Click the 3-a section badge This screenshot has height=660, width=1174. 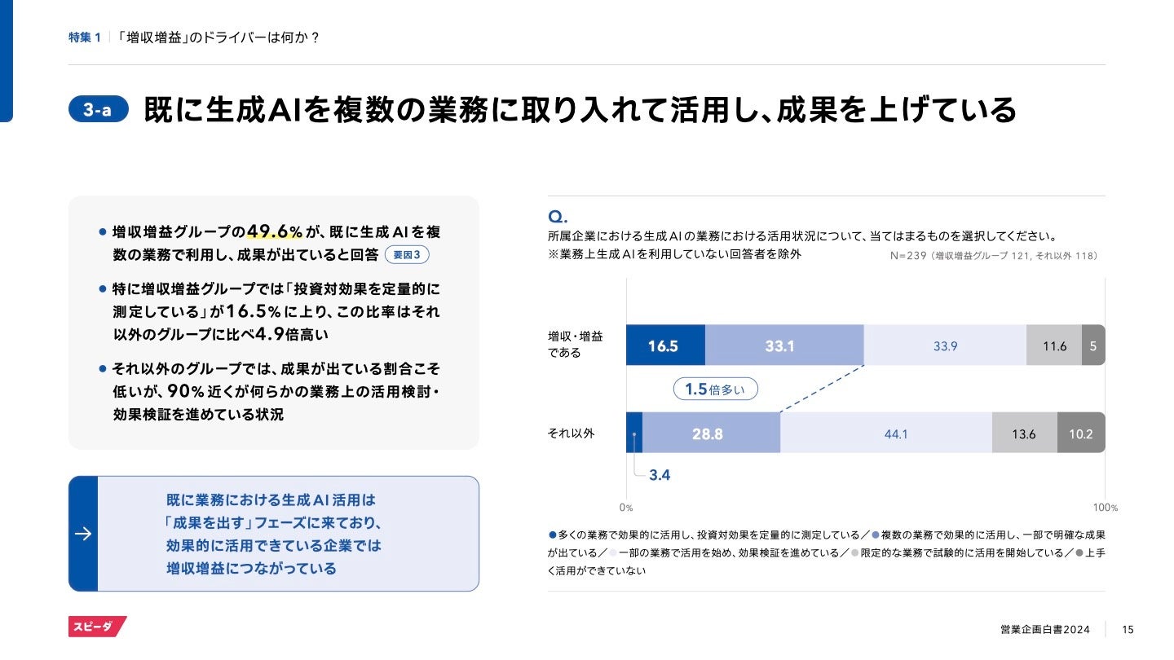point(99,109)
